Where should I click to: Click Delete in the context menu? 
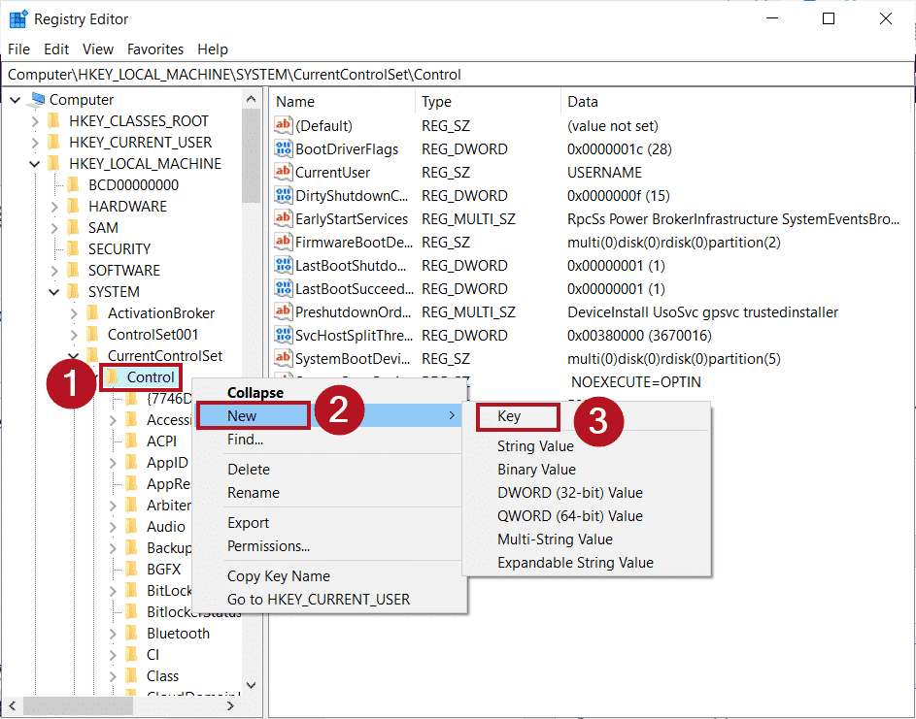pos(329,470)
